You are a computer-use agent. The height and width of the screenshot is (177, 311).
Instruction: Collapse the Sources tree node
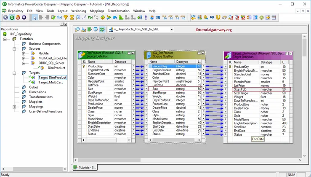[x=14, y=48]
